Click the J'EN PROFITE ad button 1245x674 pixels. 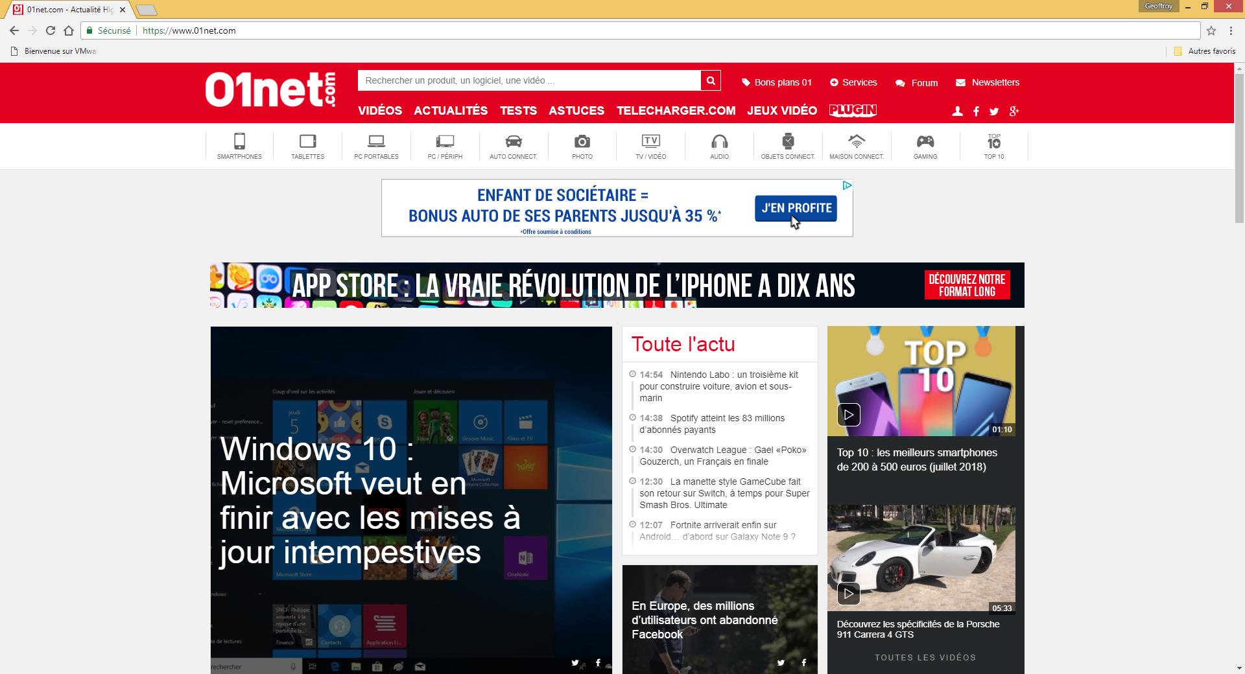796,208
